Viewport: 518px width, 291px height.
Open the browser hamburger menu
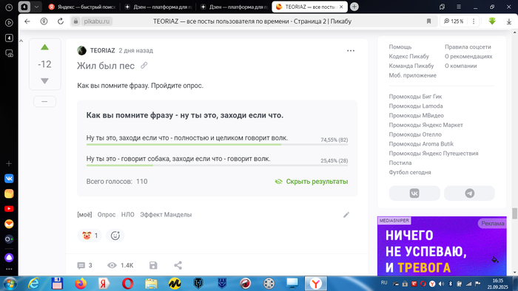(x=459, y=7)
